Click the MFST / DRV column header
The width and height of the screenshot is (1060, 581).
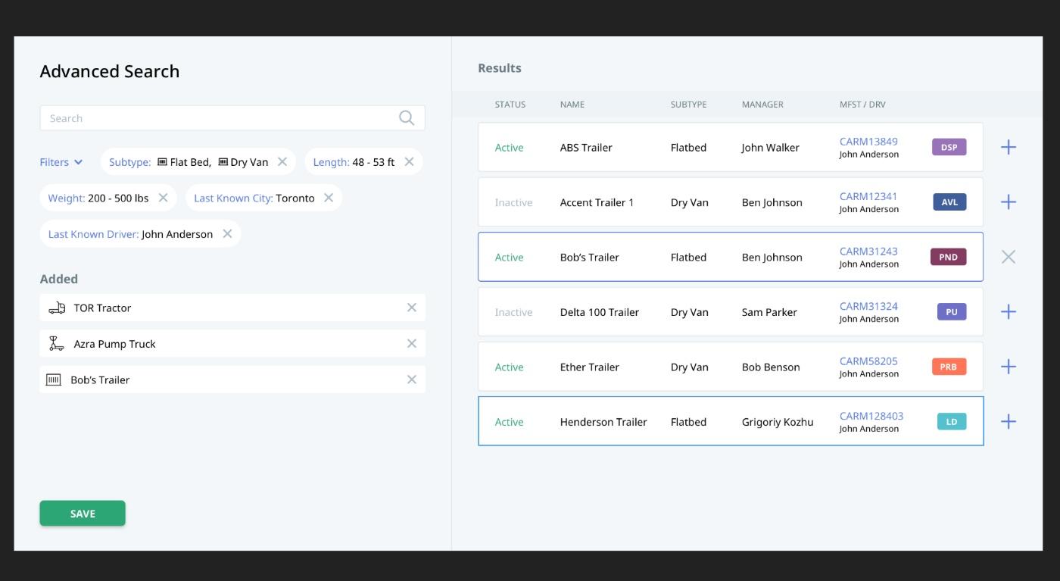[862, 105]
